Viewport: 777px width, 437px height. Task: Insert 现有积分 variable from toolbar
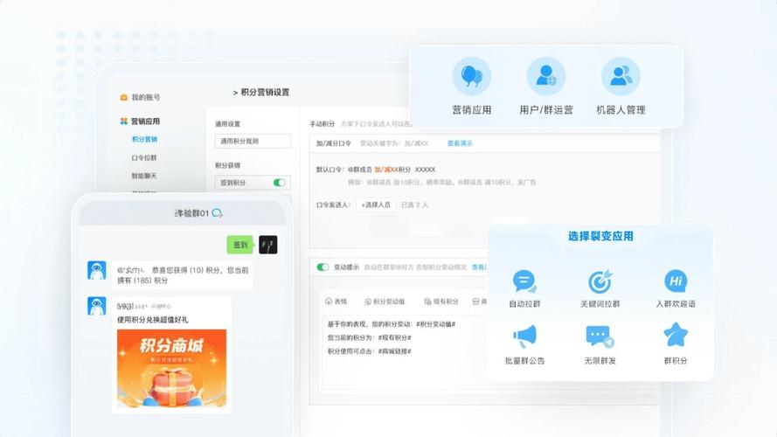click(x=441, y=302)
